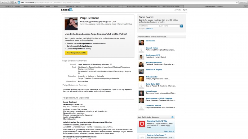This screenshot has width=248, height=139.
Task: Open the Jeff Weiner example link
Action: 149,29
